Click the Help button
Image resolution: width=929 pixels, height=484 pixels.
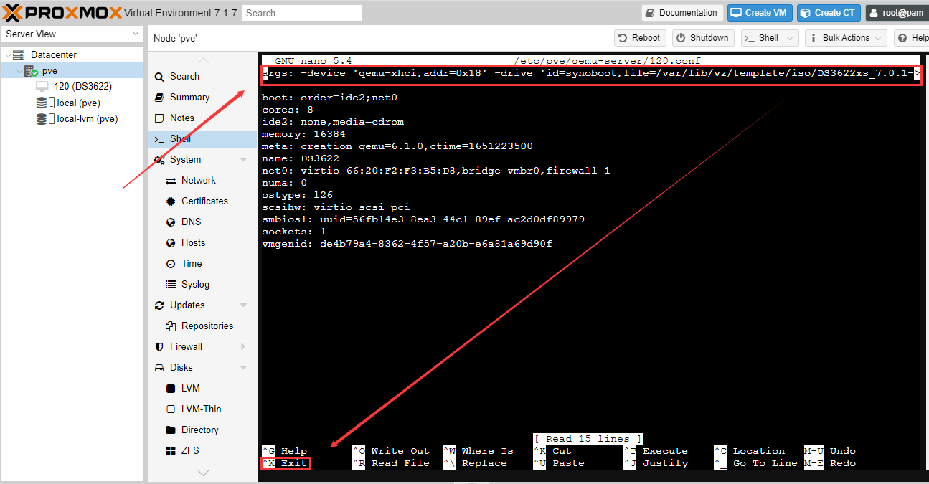pos(912,38)
